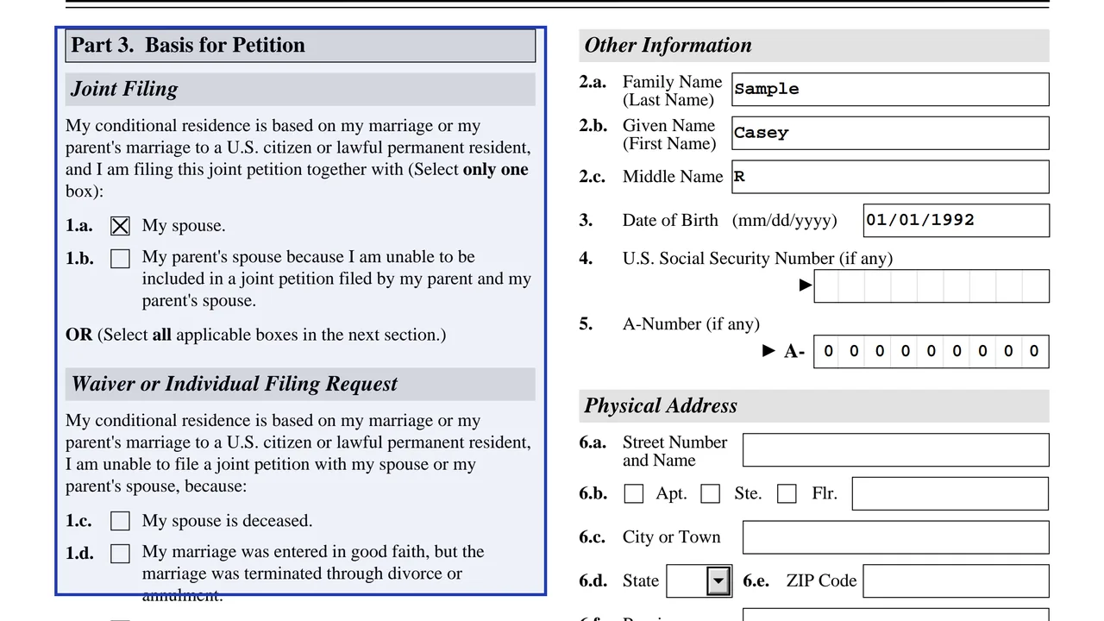Focus the Street Number and Name field
Screen dimensions: 1104x621
[896, 450]
